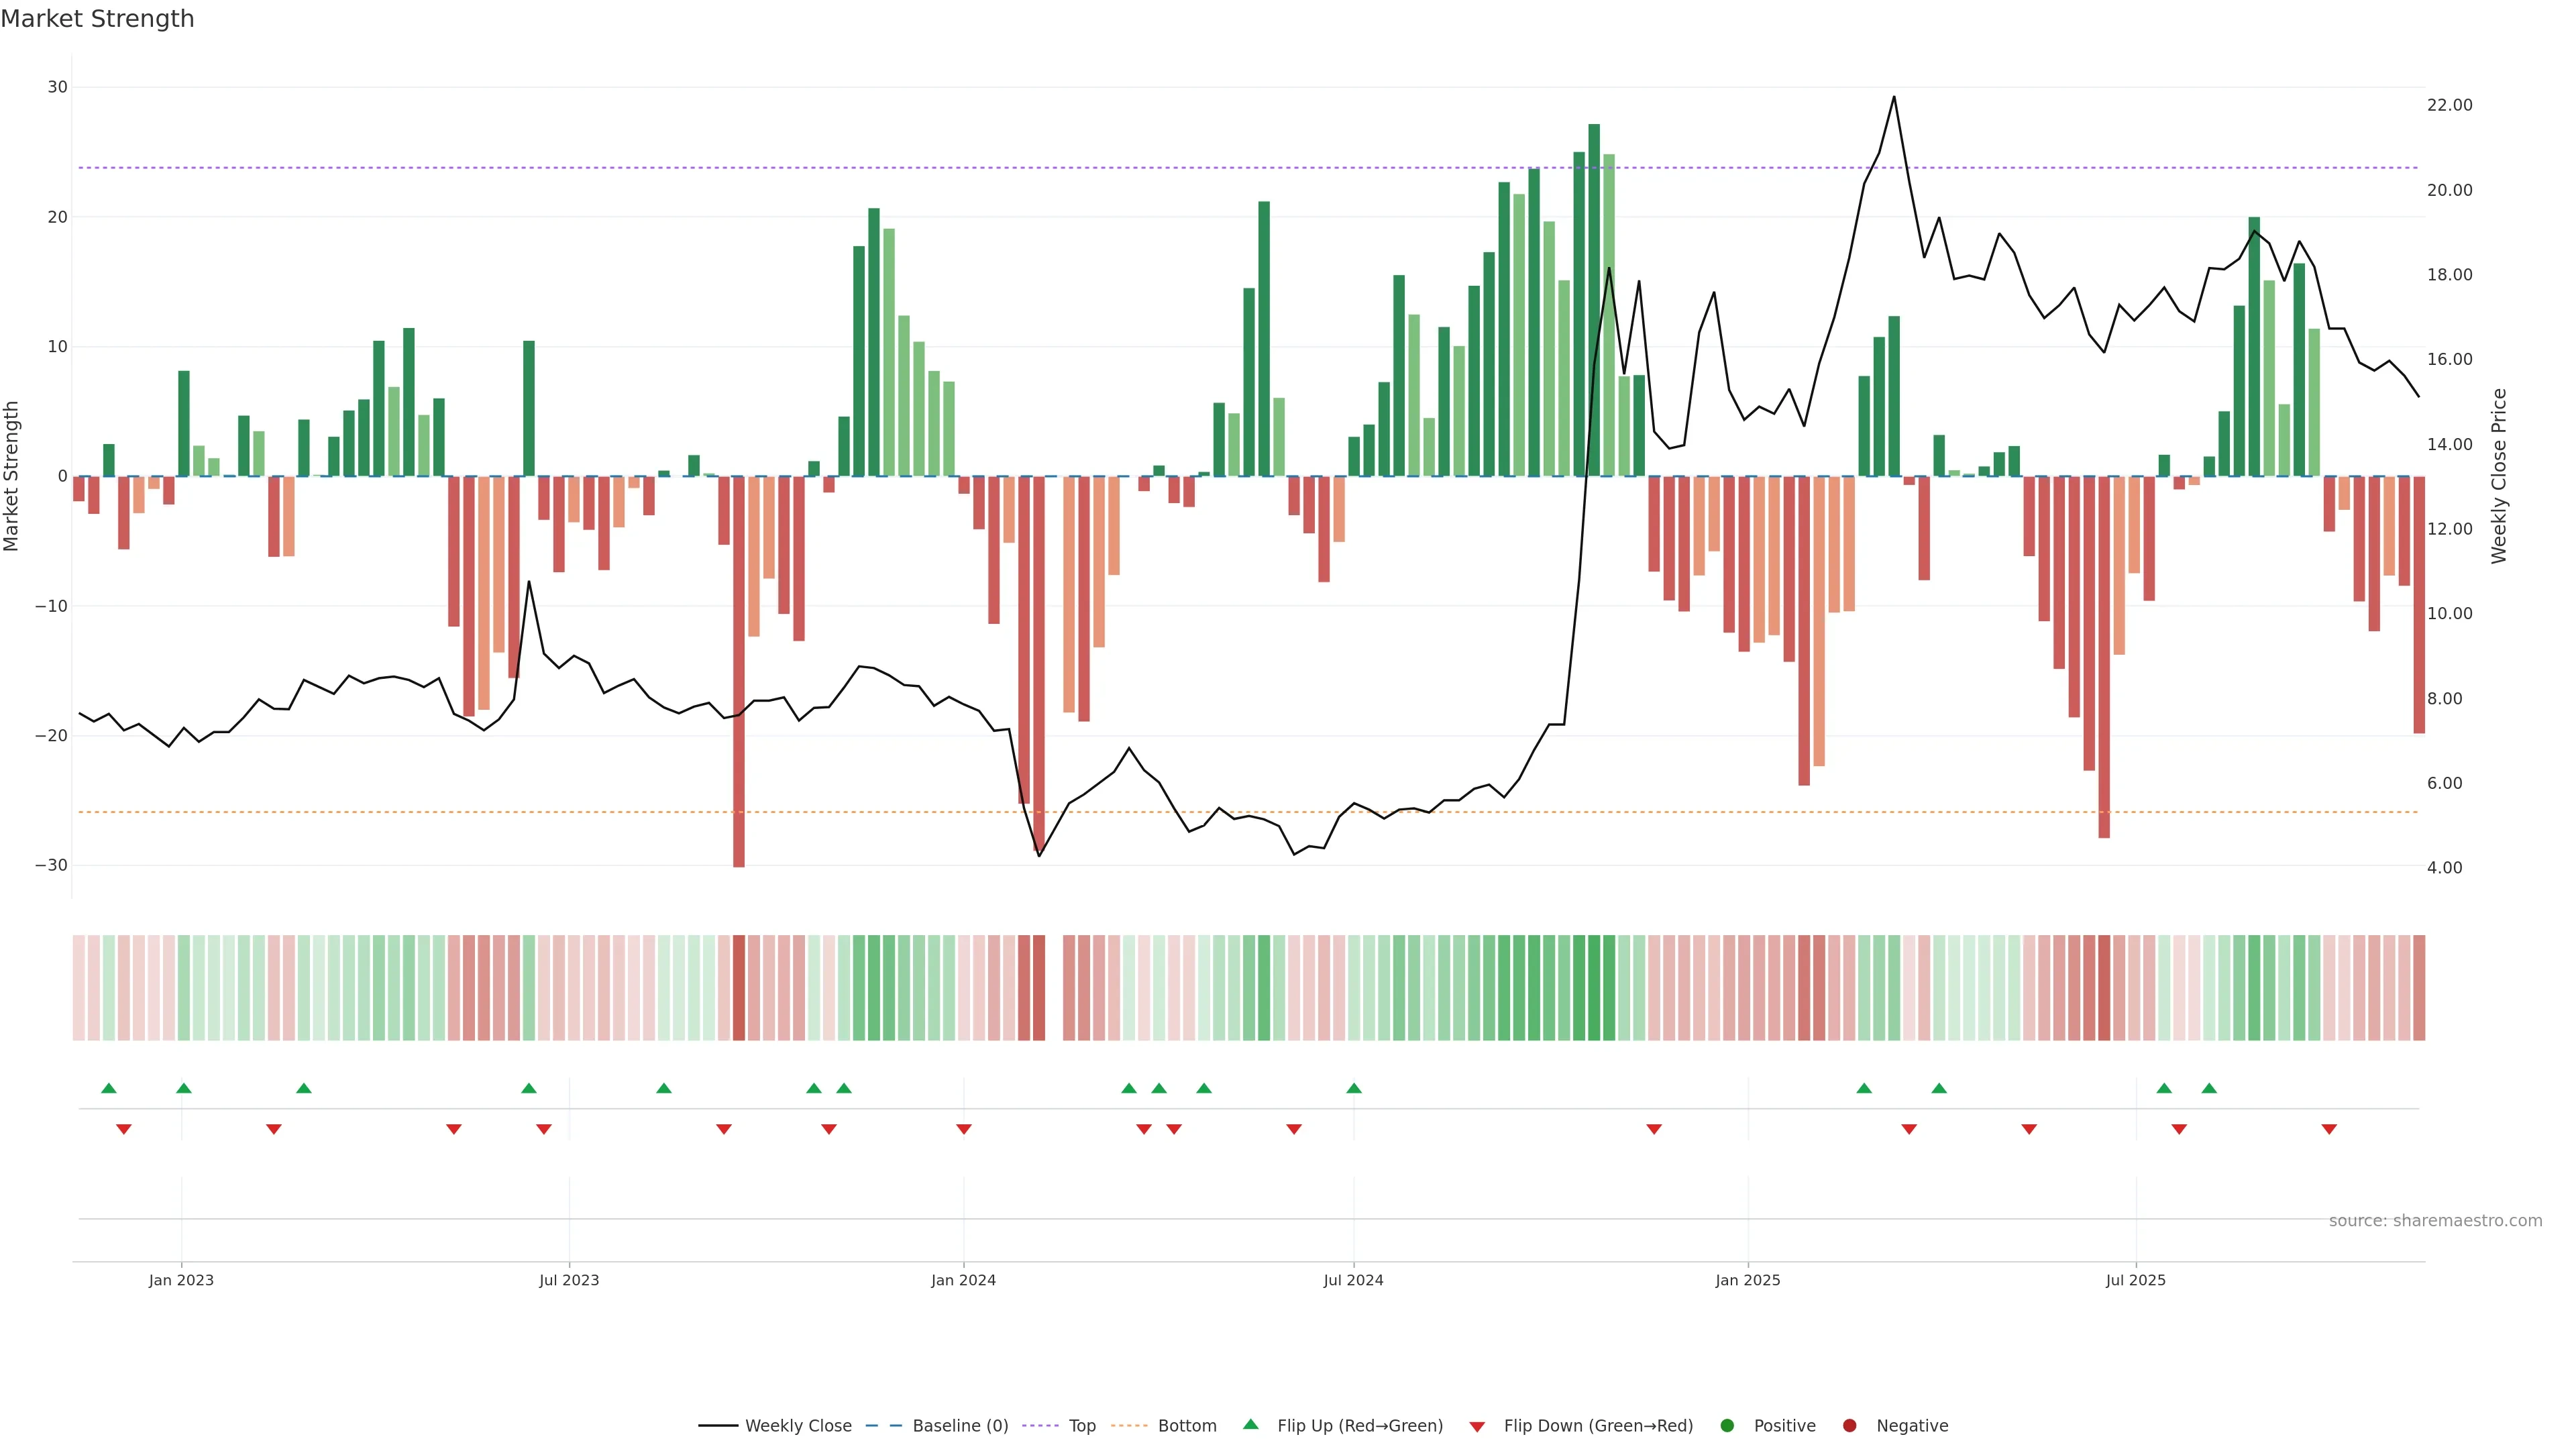The image size is (2576, 1449).
Task: Click the Jan 2024 x-axis label
Action: 963,1280
